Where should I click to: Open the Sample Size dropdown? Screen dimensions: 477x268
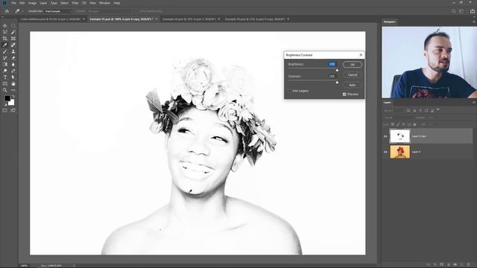click(58, 11)
